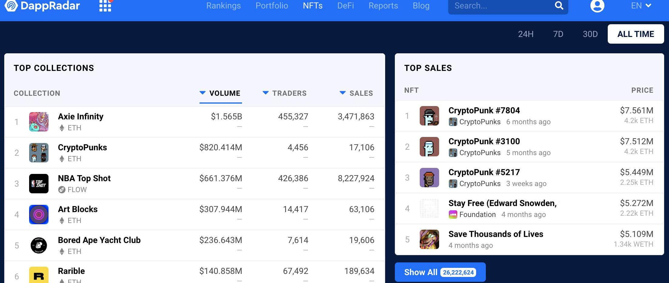
Task: Sort collections by VOLUME column
Action: [x=220, y=93]
